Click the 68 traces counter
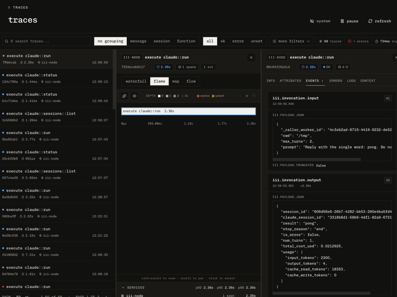 pyautogui.click(x=330, y=41)
